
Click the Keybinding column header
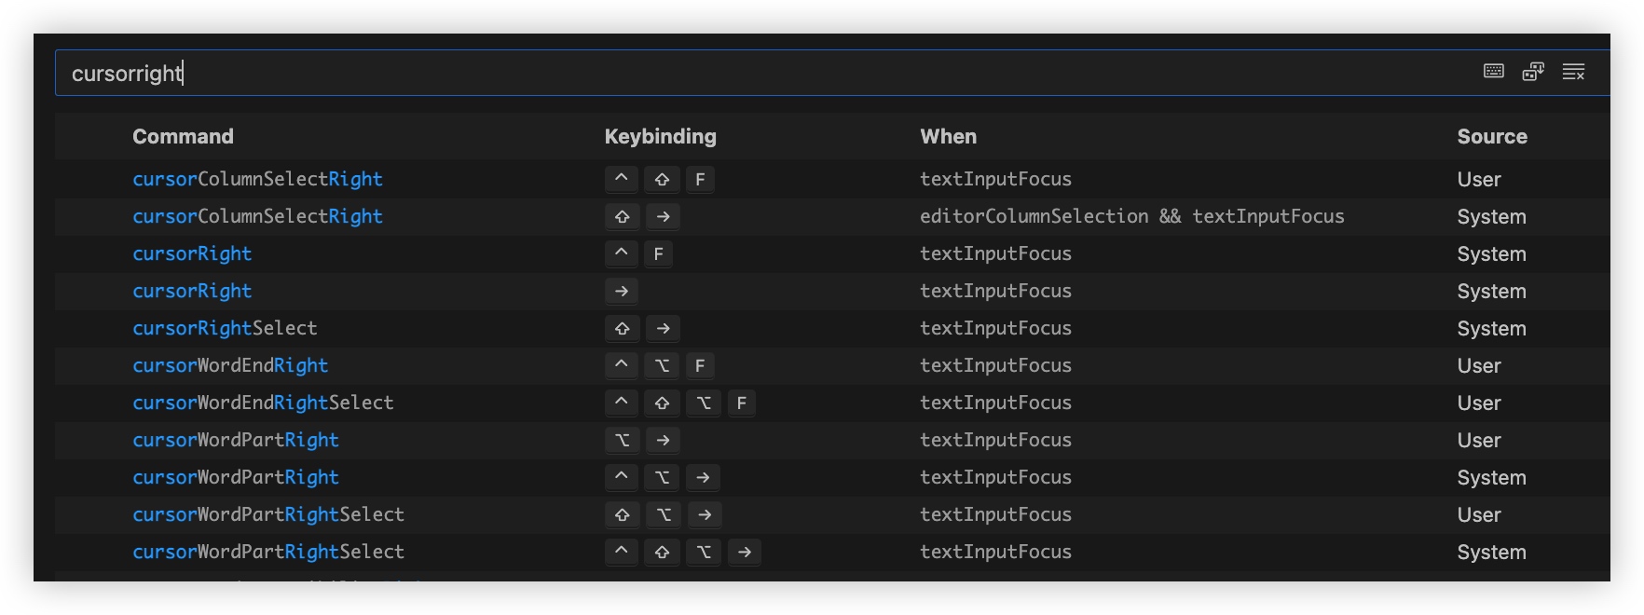point(660,136)
